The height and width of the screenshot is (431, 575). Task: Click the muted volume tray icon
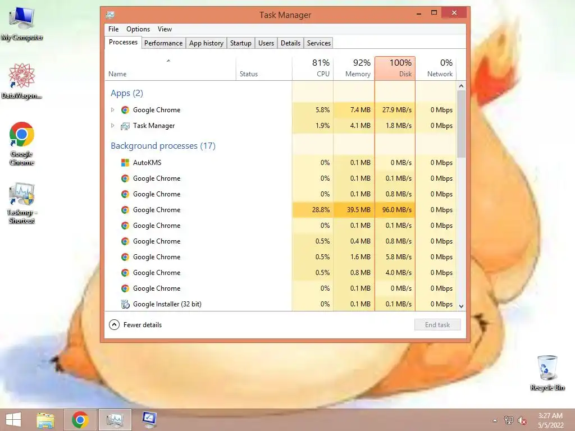tap(522, 420)
